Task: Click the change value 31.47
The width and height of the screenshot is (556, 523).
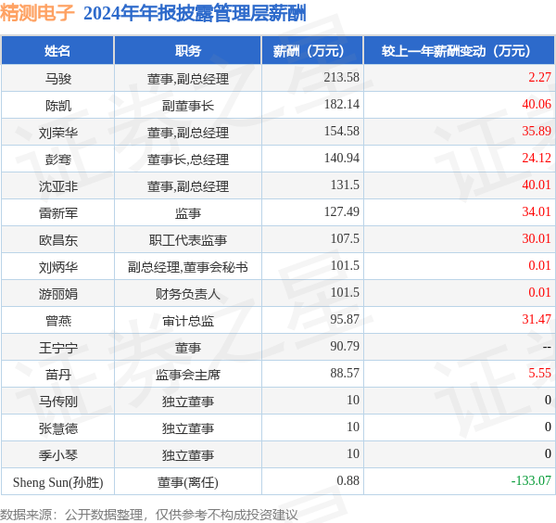Action: (537, 319)
